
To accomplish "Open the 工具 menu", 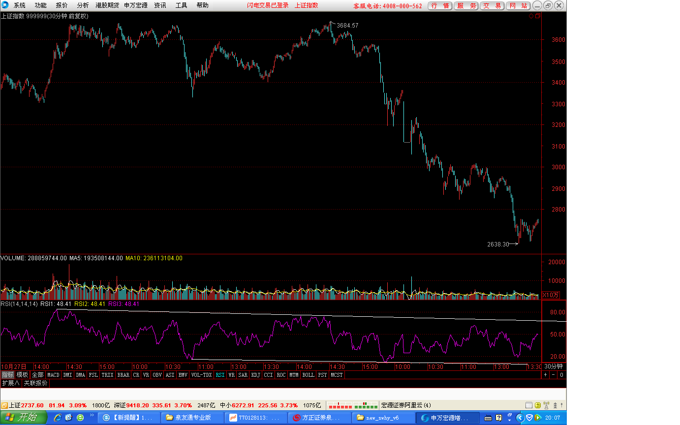I will [x=182, y=5].
